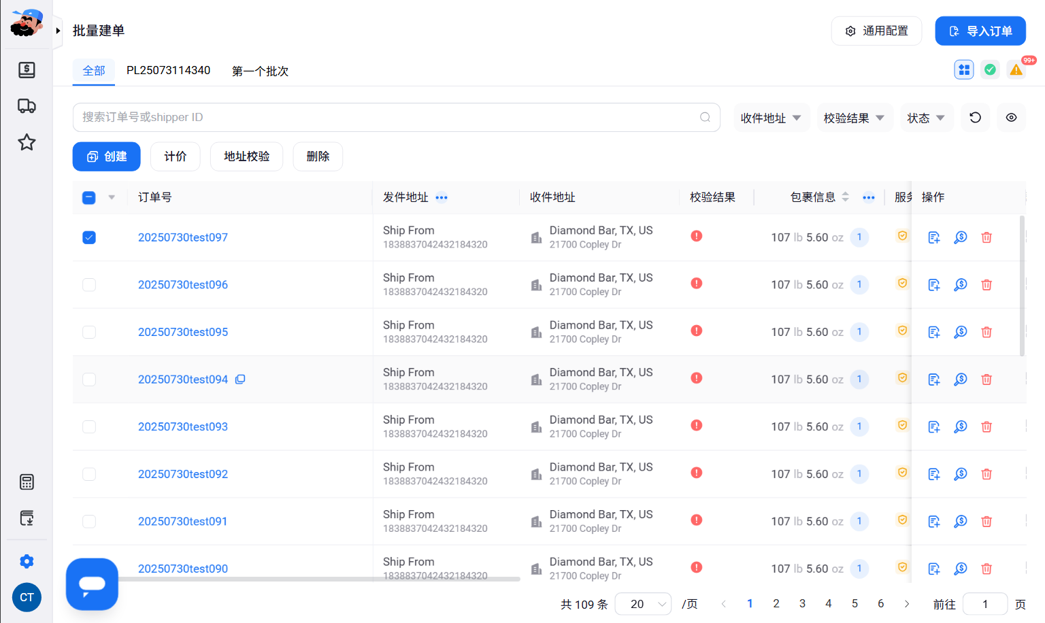Click the 创建 button
Image resolution: width=1045 pixels, height=623 pixels.
click(x=107, y=156)
